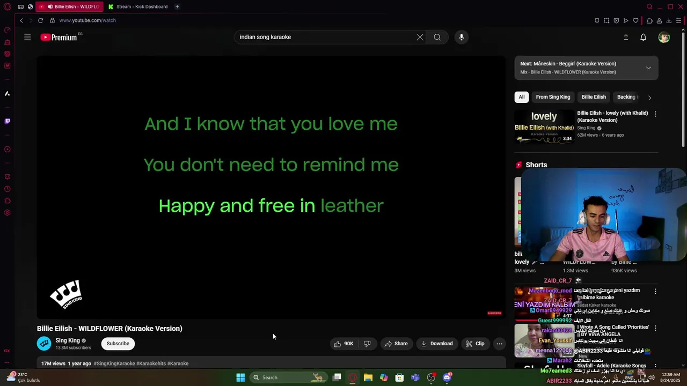Switch to the Billie Eilish - WILDFLOWER tab
The height and width of the screenshot is (386, 687).
[x=70, y=6]
